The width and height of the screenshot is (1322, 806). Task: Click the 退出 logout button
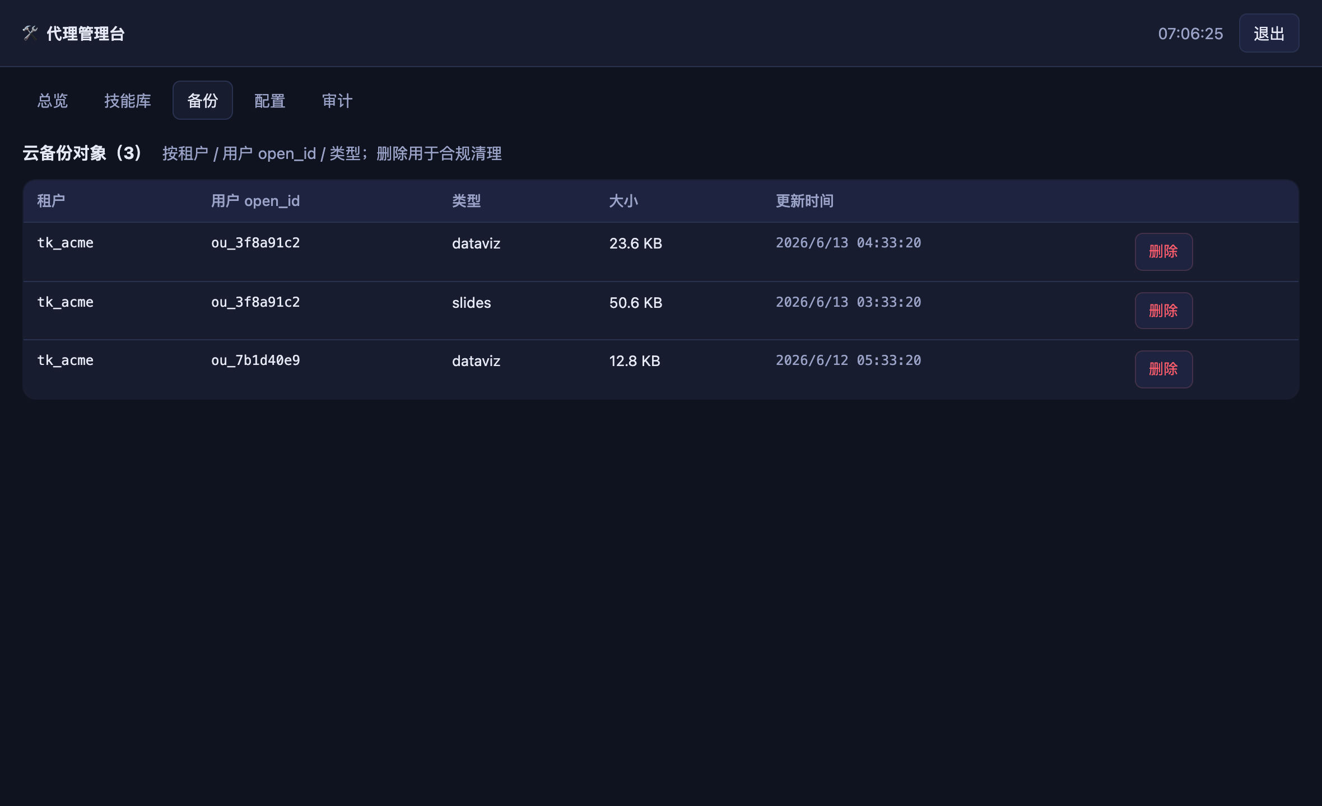pos(1269,34)
